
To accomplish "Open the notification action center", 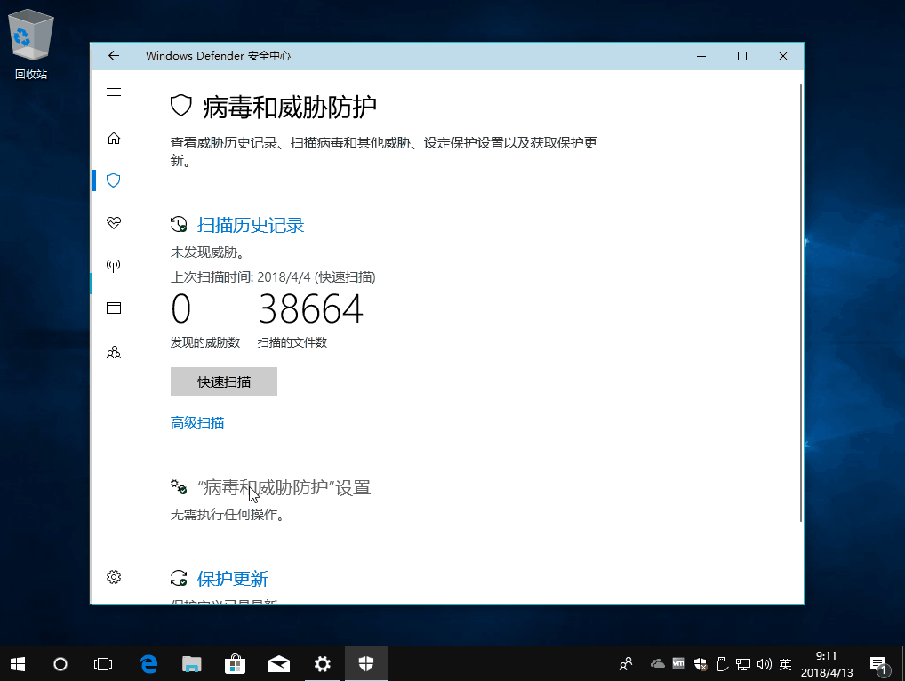I will click(x=878, y=663).
